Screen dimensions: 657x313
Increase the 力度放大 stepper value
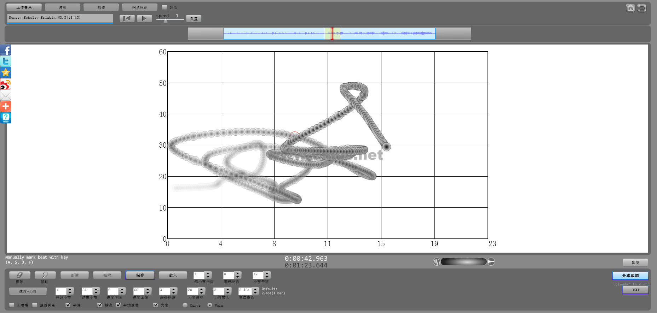(x=228, y=289)
